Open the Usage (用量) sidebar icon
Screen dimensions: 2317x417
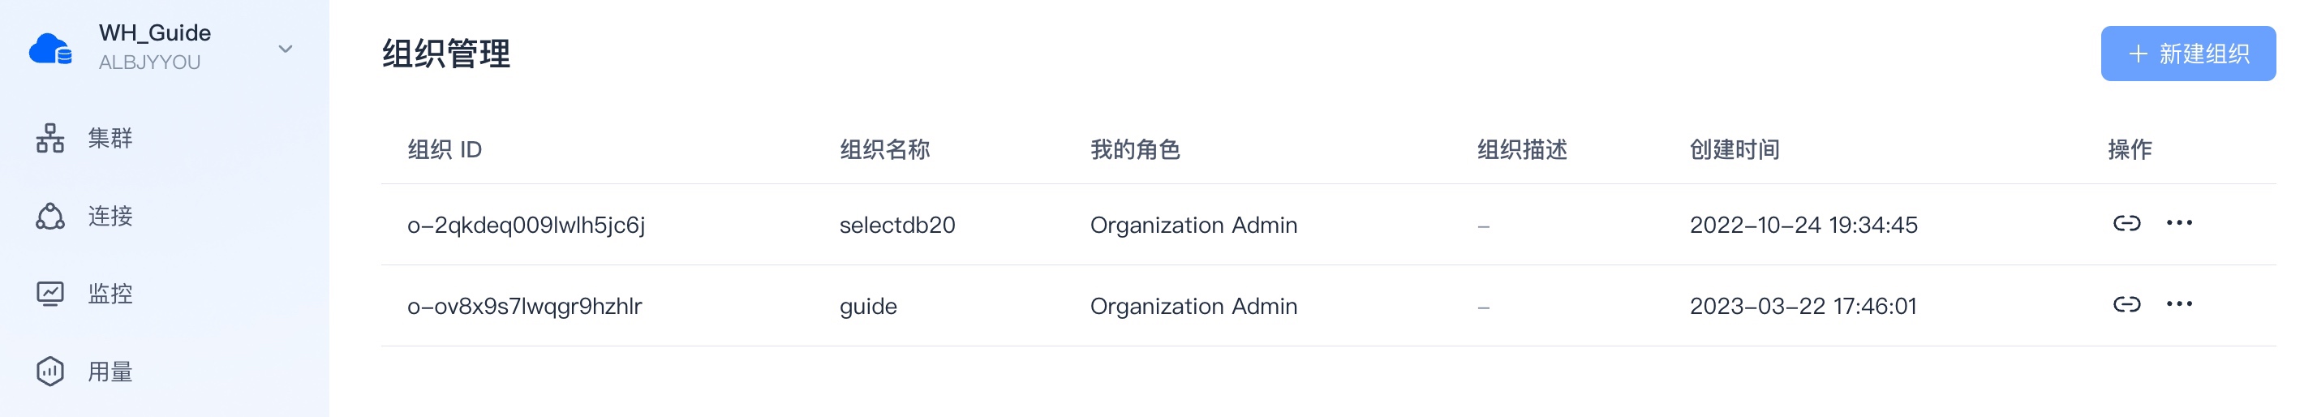(x=50, y=372)
